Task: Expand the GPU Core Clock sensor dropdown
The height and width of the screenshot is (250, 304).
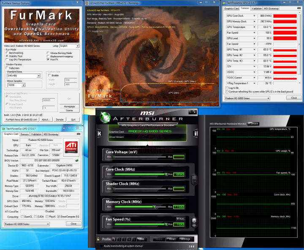Action: click(254, 16)
